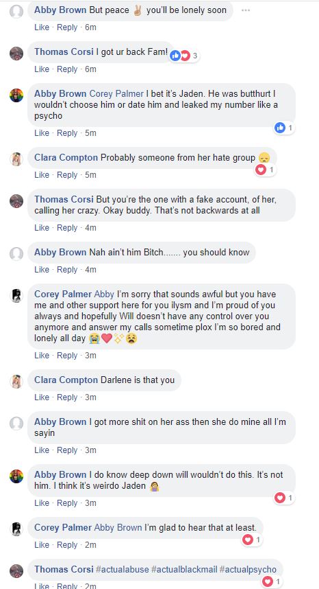Like the 'I got ur back Fam!' comment
The width and height of the screenshot is (319, 589).
pyautogui.click(x=42, y=69)
